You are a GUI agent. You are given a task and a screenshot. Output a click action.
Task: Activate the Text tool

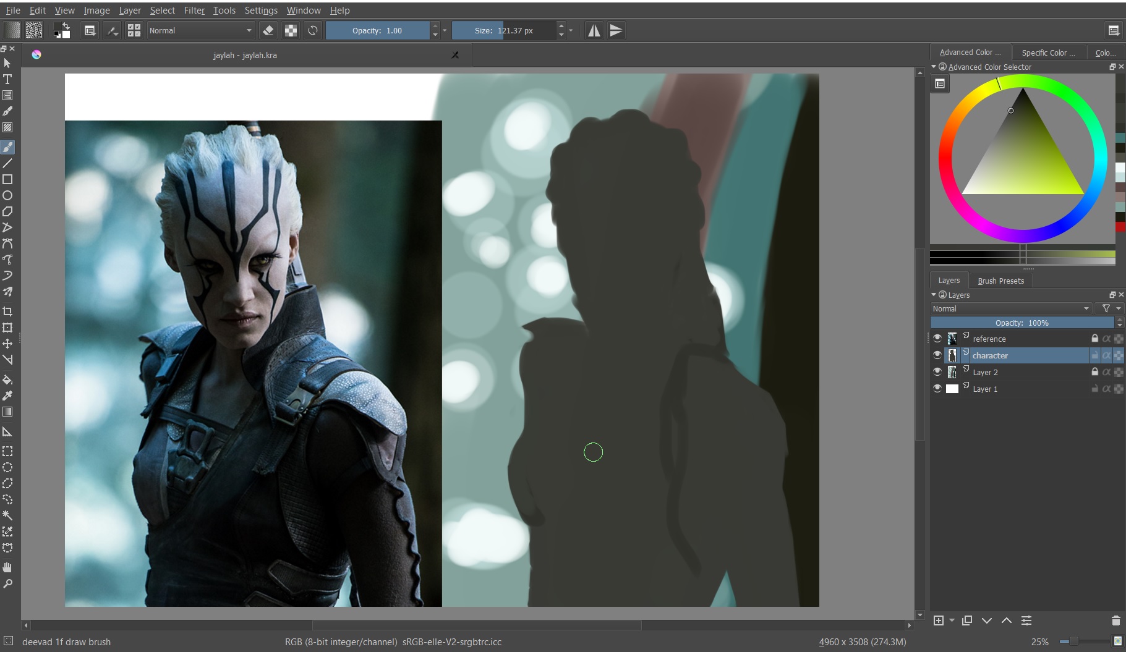[x=7, y=80]
